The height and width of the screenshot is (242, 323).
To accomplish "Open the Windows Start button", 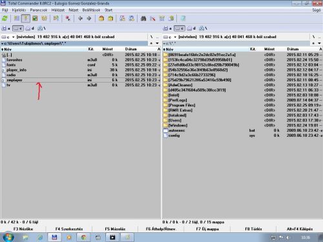I will 8,237.
